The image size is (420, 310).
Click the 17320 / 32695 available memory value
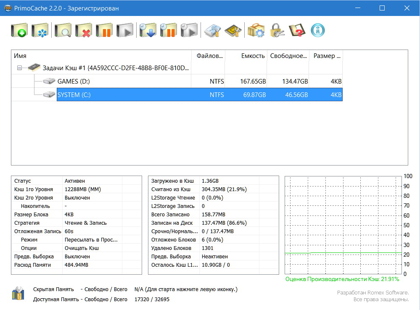pos(152,299)
